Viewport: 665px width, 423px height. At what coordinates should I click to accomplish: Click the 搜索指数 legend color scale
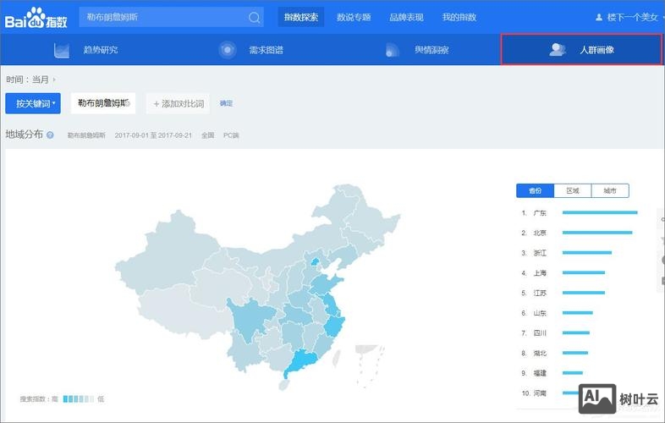79,398
